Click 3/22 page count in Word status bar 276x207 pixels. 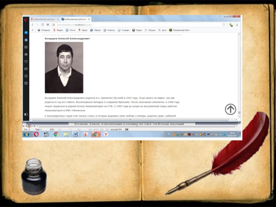pos(52,129)
